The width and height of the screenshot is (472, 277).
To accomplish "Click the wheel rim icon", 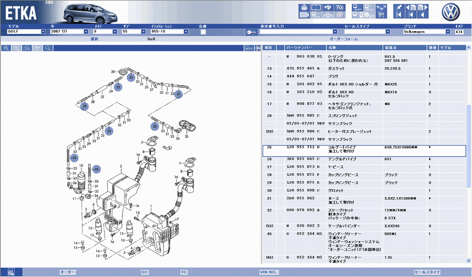I will 339,15.
